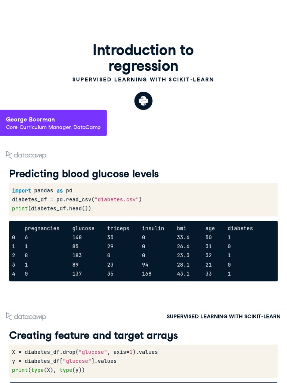Click the glucose value 183 in the table

tap(77, 255)
